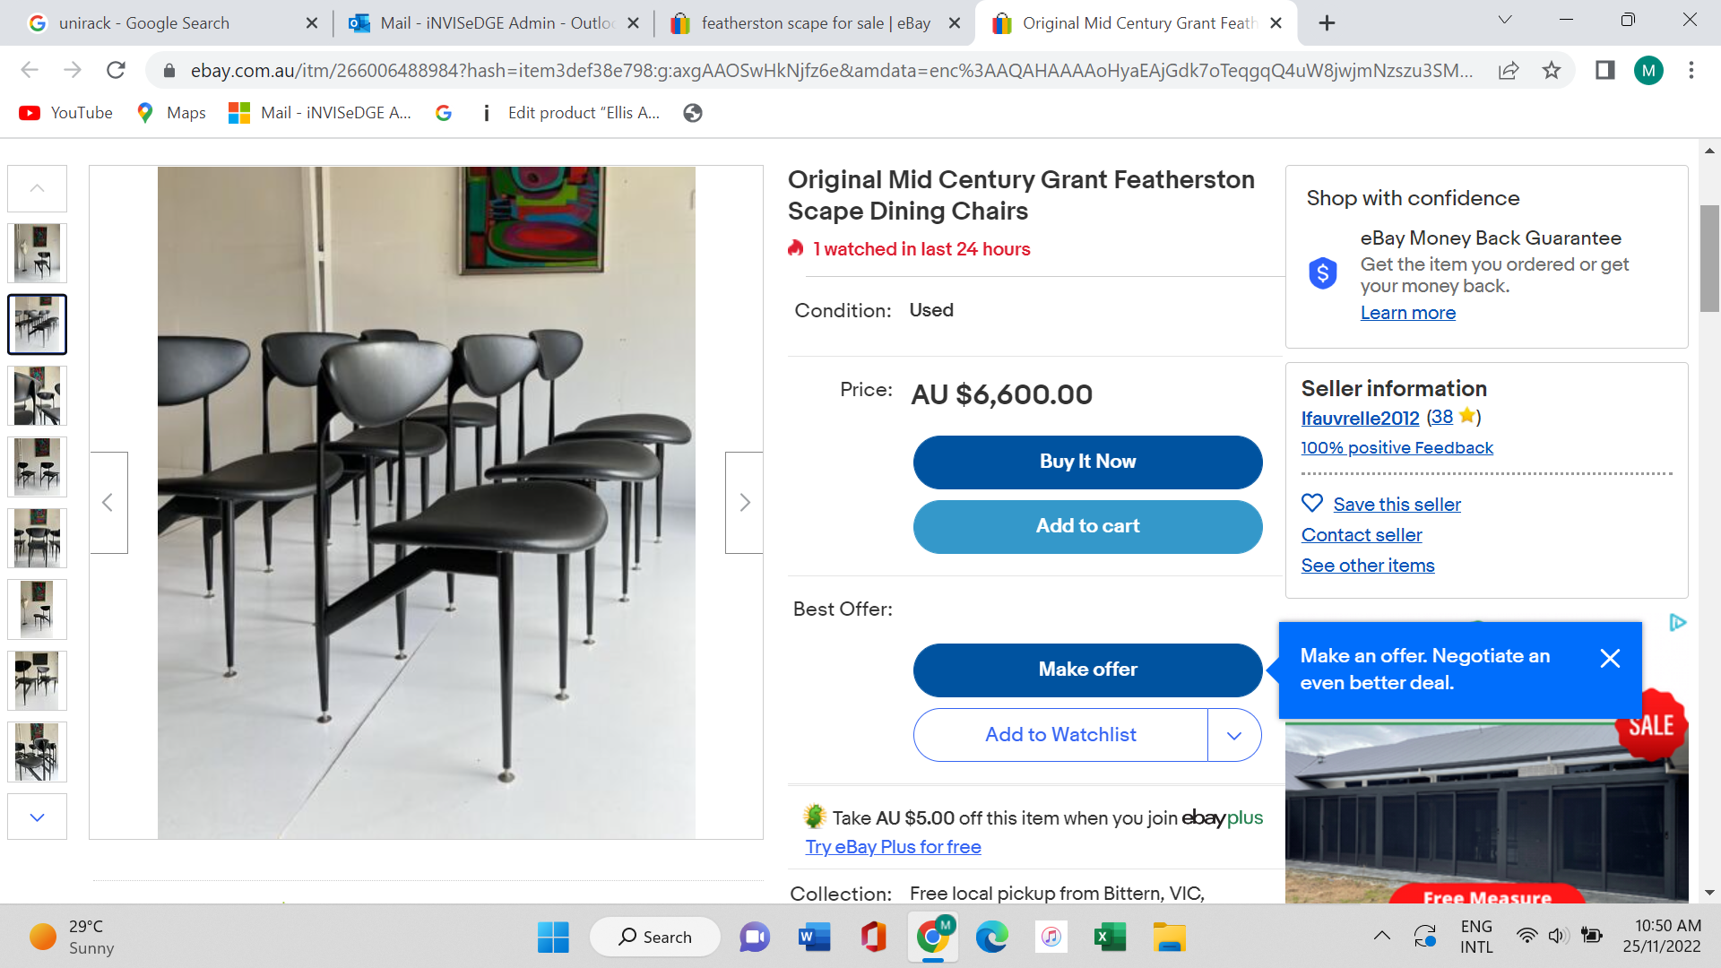Dismiss the Make an offer tooltip
This screenshot has width=1721, height=968.
click(x=1610, y=659)
